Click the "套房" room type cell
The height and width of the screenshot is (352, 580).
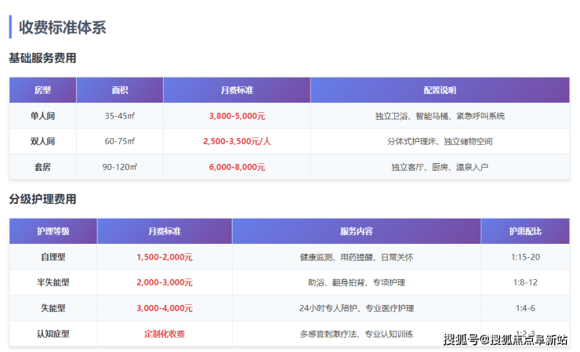[x=42, y=167]
